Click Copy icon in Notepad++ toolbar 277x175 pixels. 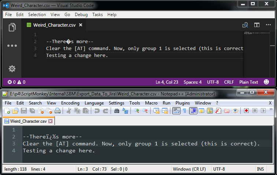point(77,111)
